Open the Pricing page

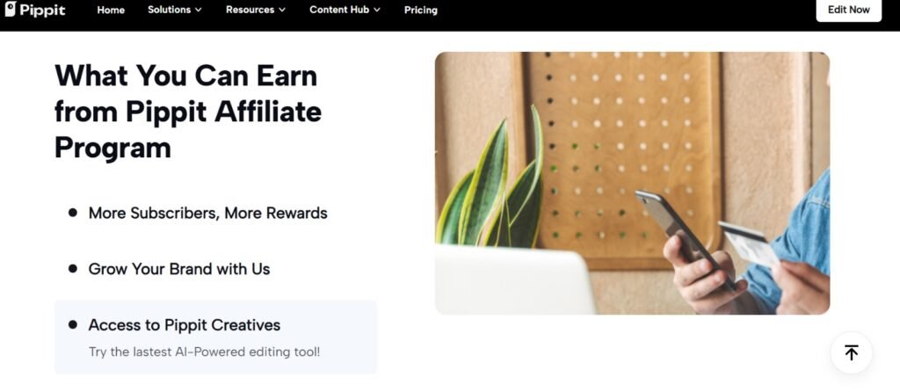[420, 11]
